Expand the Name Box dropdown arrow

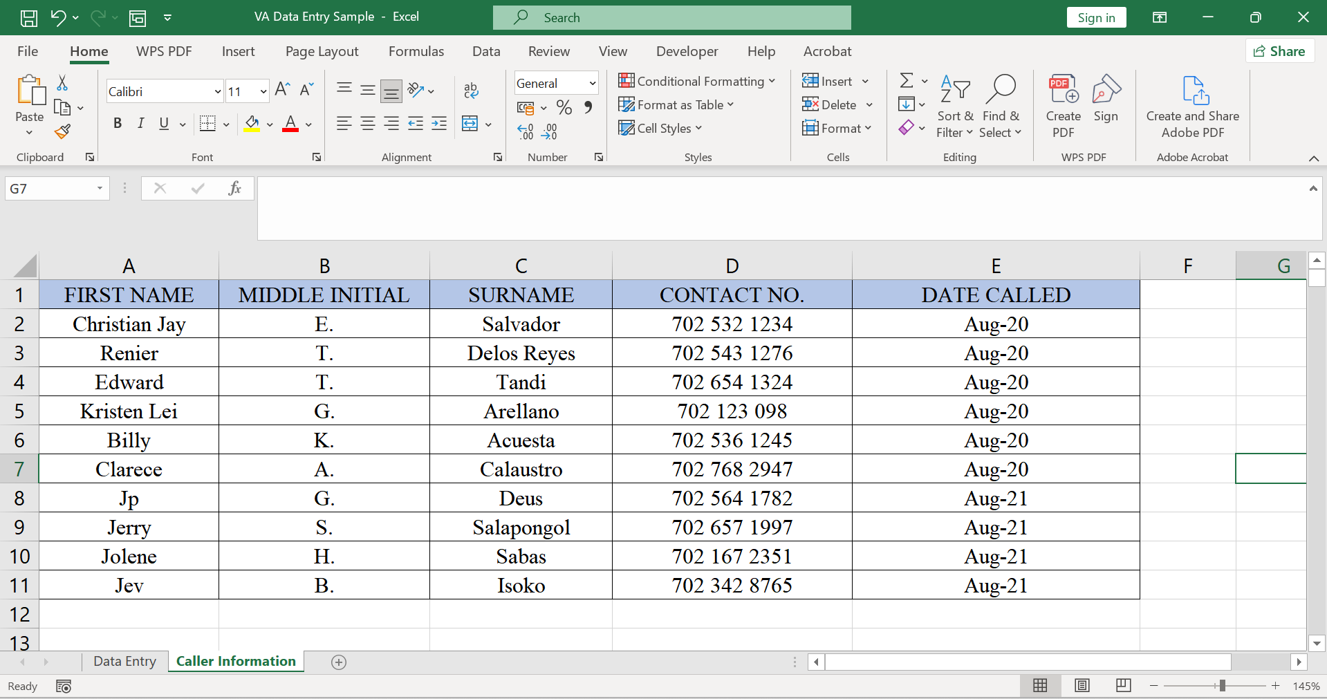pyautogui.click(x=100, y=188)
